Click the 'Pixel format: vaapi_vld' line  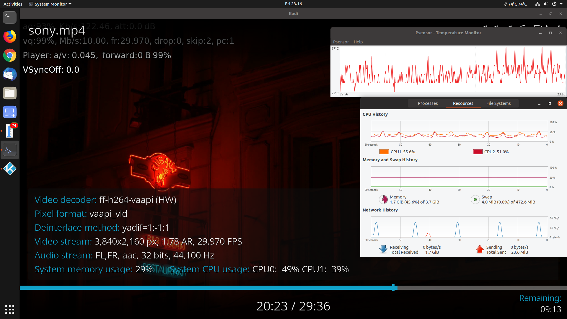coord(81,214)
